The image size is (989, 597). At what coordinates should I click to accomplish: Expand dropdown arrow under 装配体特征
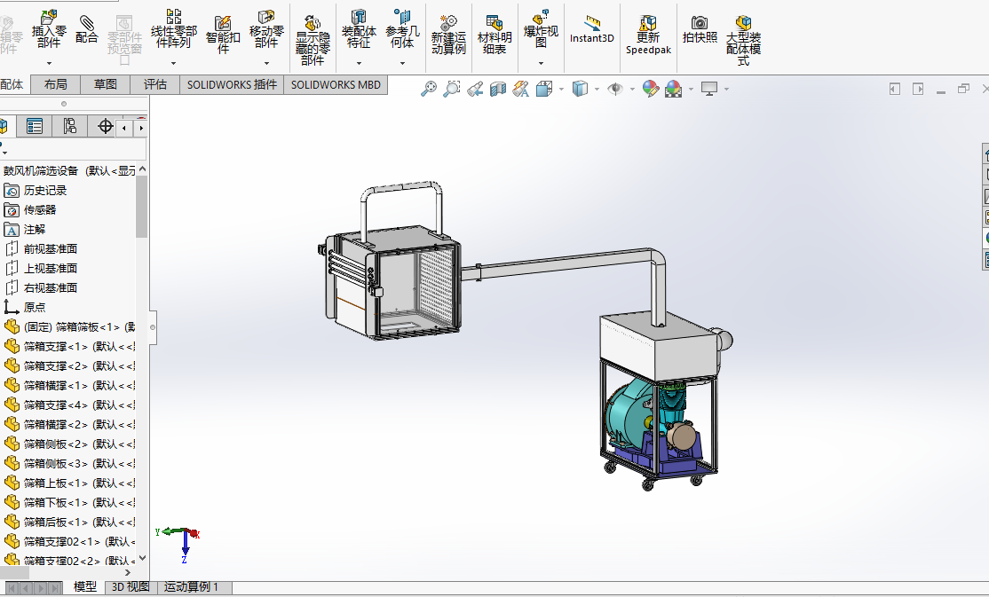coord(359,63)
